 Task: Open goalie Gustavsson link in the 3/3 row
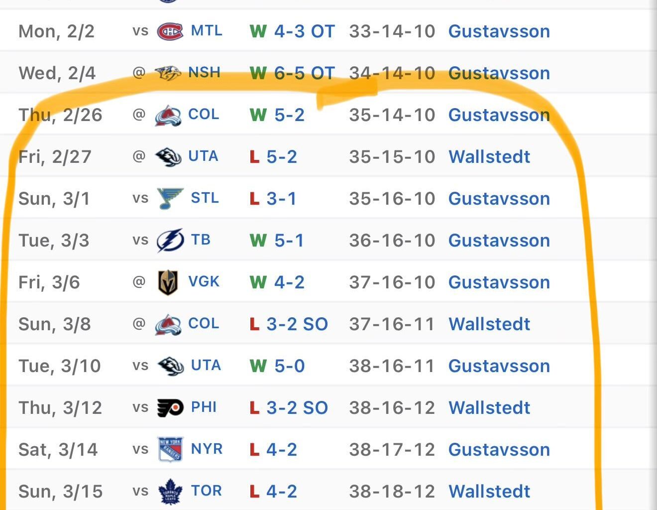click(x=499, y=241)
